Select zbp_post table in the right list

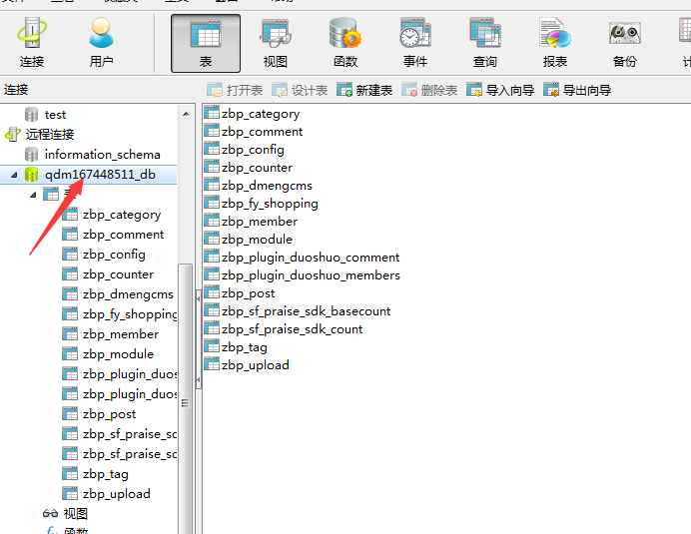[x=249, y=293]
